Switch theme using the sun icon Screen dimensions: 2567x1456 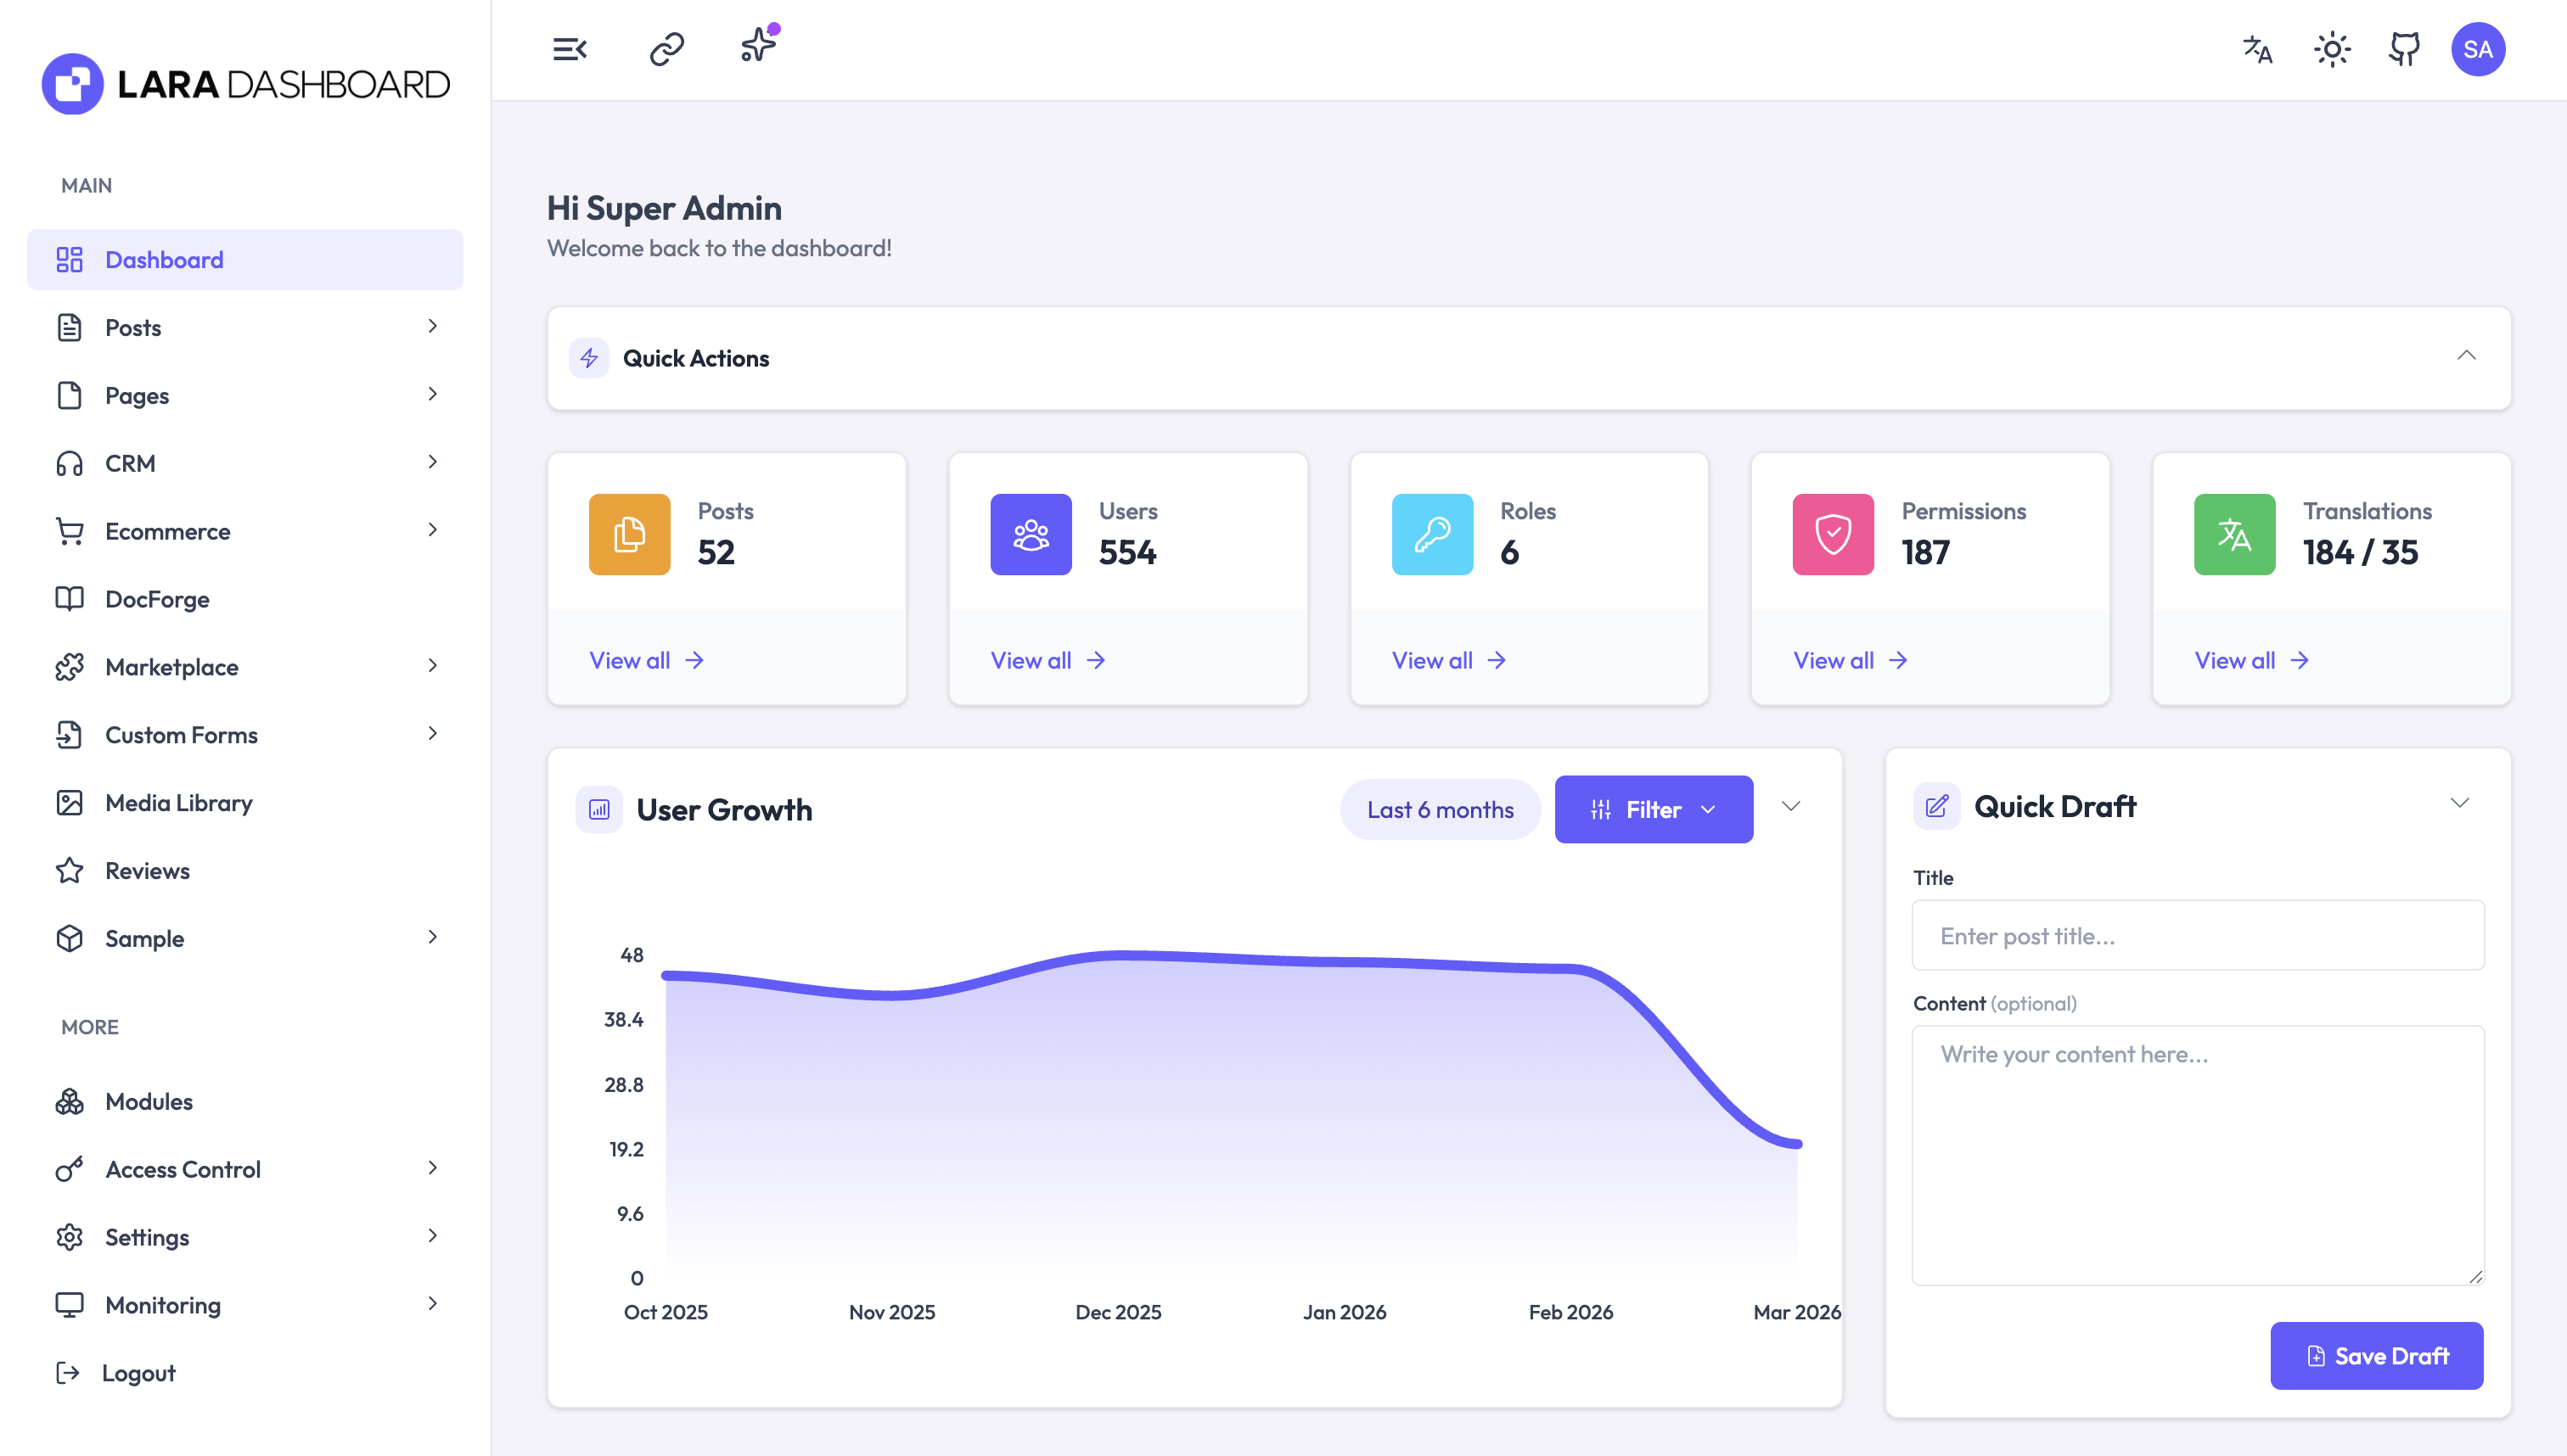click(x=2332, y=48)
